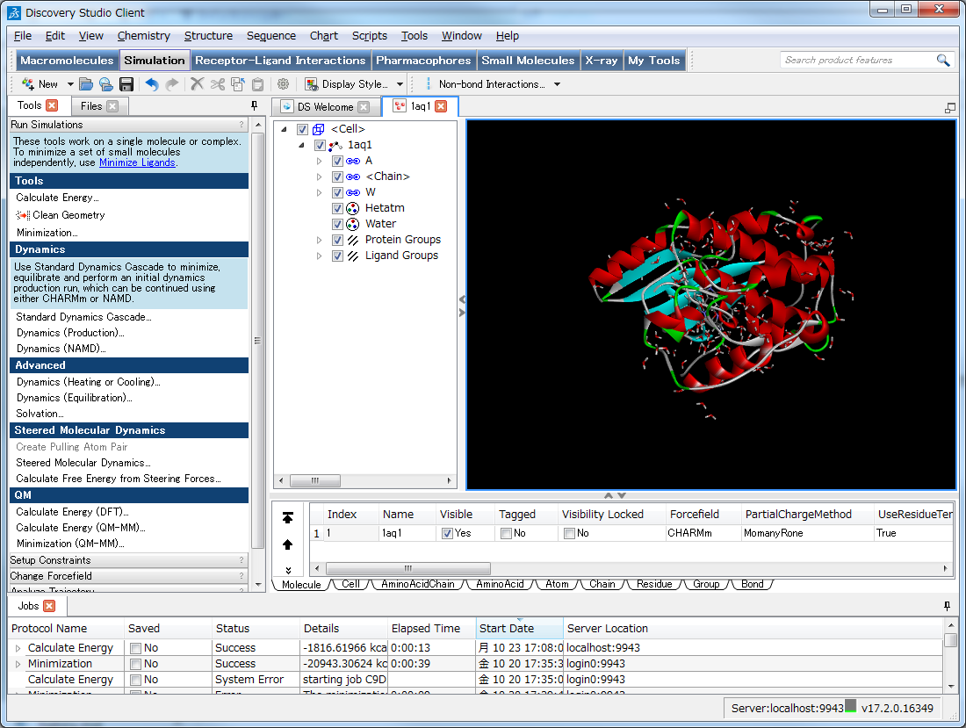The width and height of the screenshot is (966, 728).
Task: Click the move-to-top arrow in data table
Action: pyautogui.click(x=288, y=519)
